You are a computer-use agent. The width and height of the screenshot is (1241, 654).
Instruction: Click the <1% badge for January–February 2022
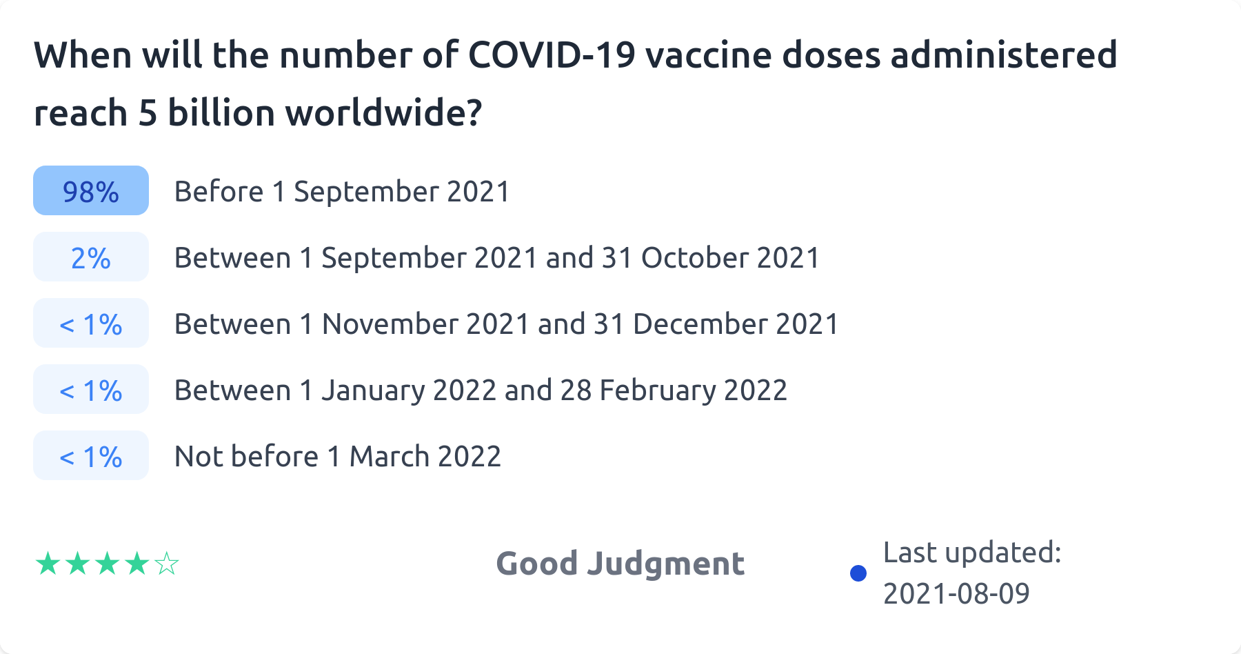pyautogui.click(x=91, y=390)
